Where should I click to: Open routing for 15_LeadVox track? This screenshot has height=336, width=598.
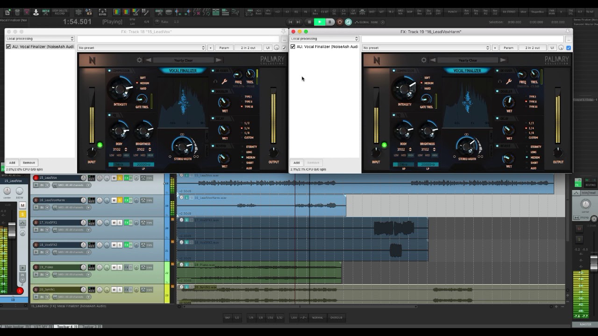92,178
